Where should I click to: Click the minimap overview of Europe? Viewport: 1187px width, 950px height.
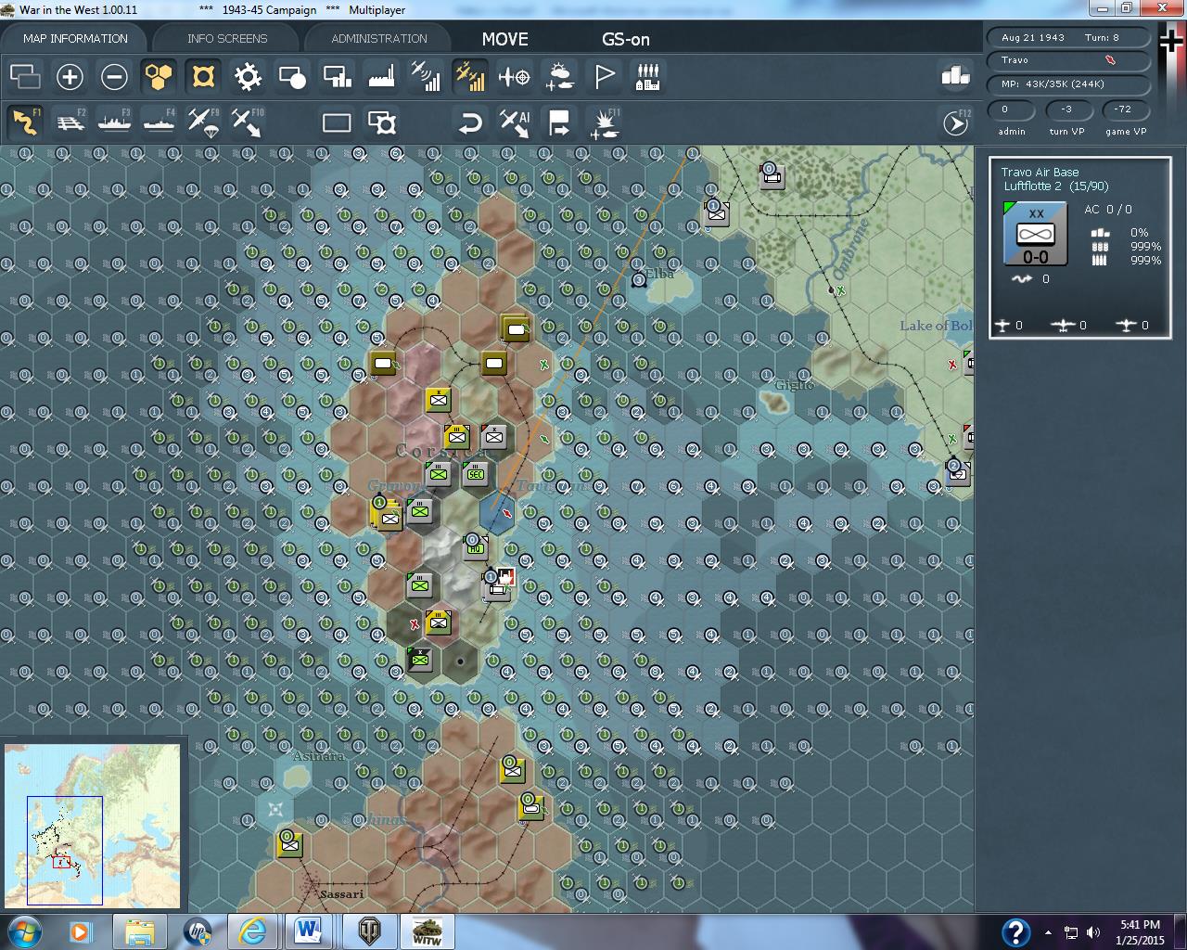(93, 826)
